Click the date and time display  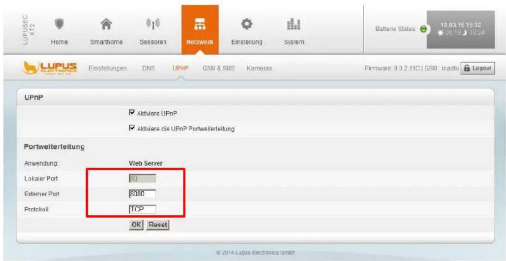(x=460, y=29)
